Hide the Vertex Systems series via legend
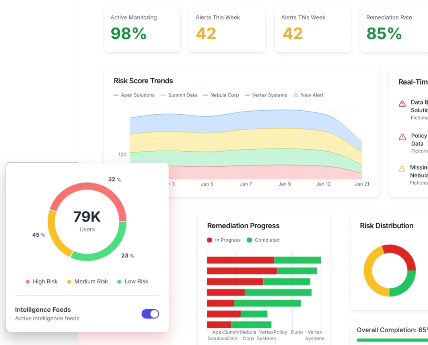Image resolution: width=428 pixels, height=345 pixels. tap(266, 95)
